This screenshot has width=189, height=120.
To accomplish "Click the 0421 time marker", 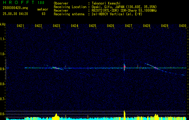I will click(20, 26).
